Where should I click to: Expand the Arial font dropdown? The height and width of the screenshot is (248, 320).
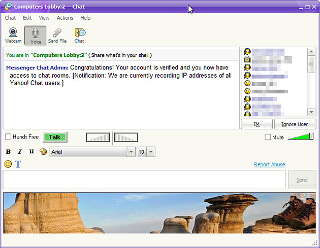point(131,152)
